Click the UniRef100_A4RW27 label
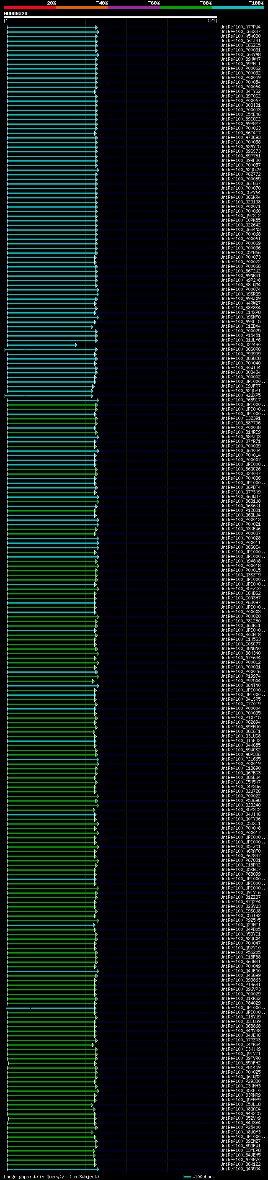268x1180 pixels. [240, 303]
